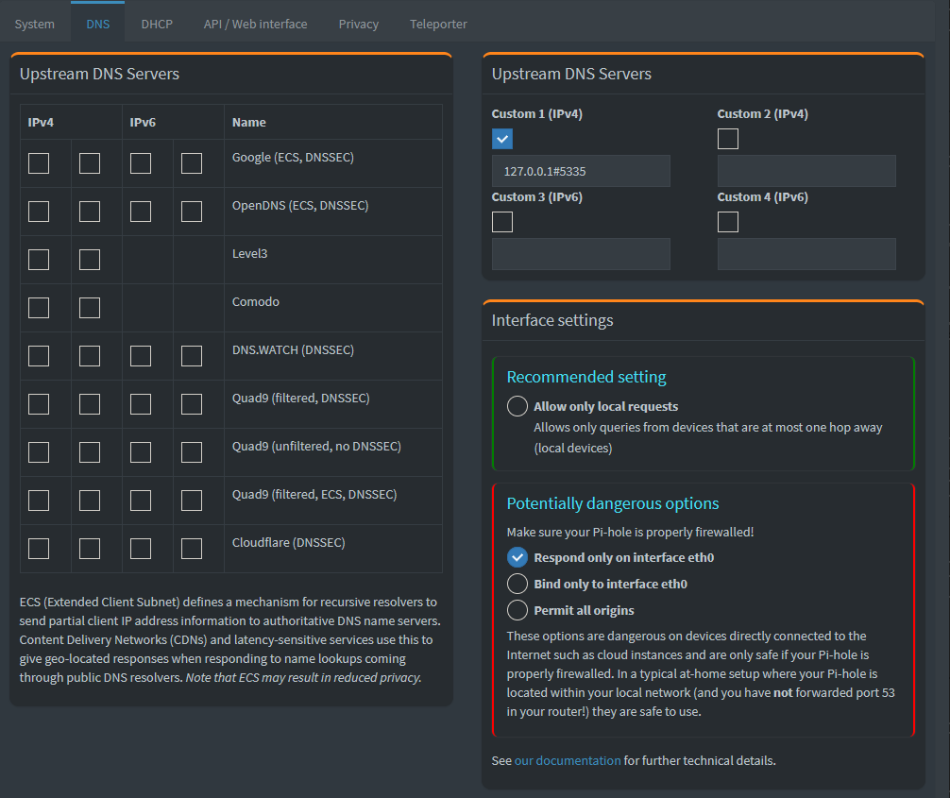Uncheck the Custom 1 (IPv4) checkbox
Screen dimensions: 950x798
[502, 139]
